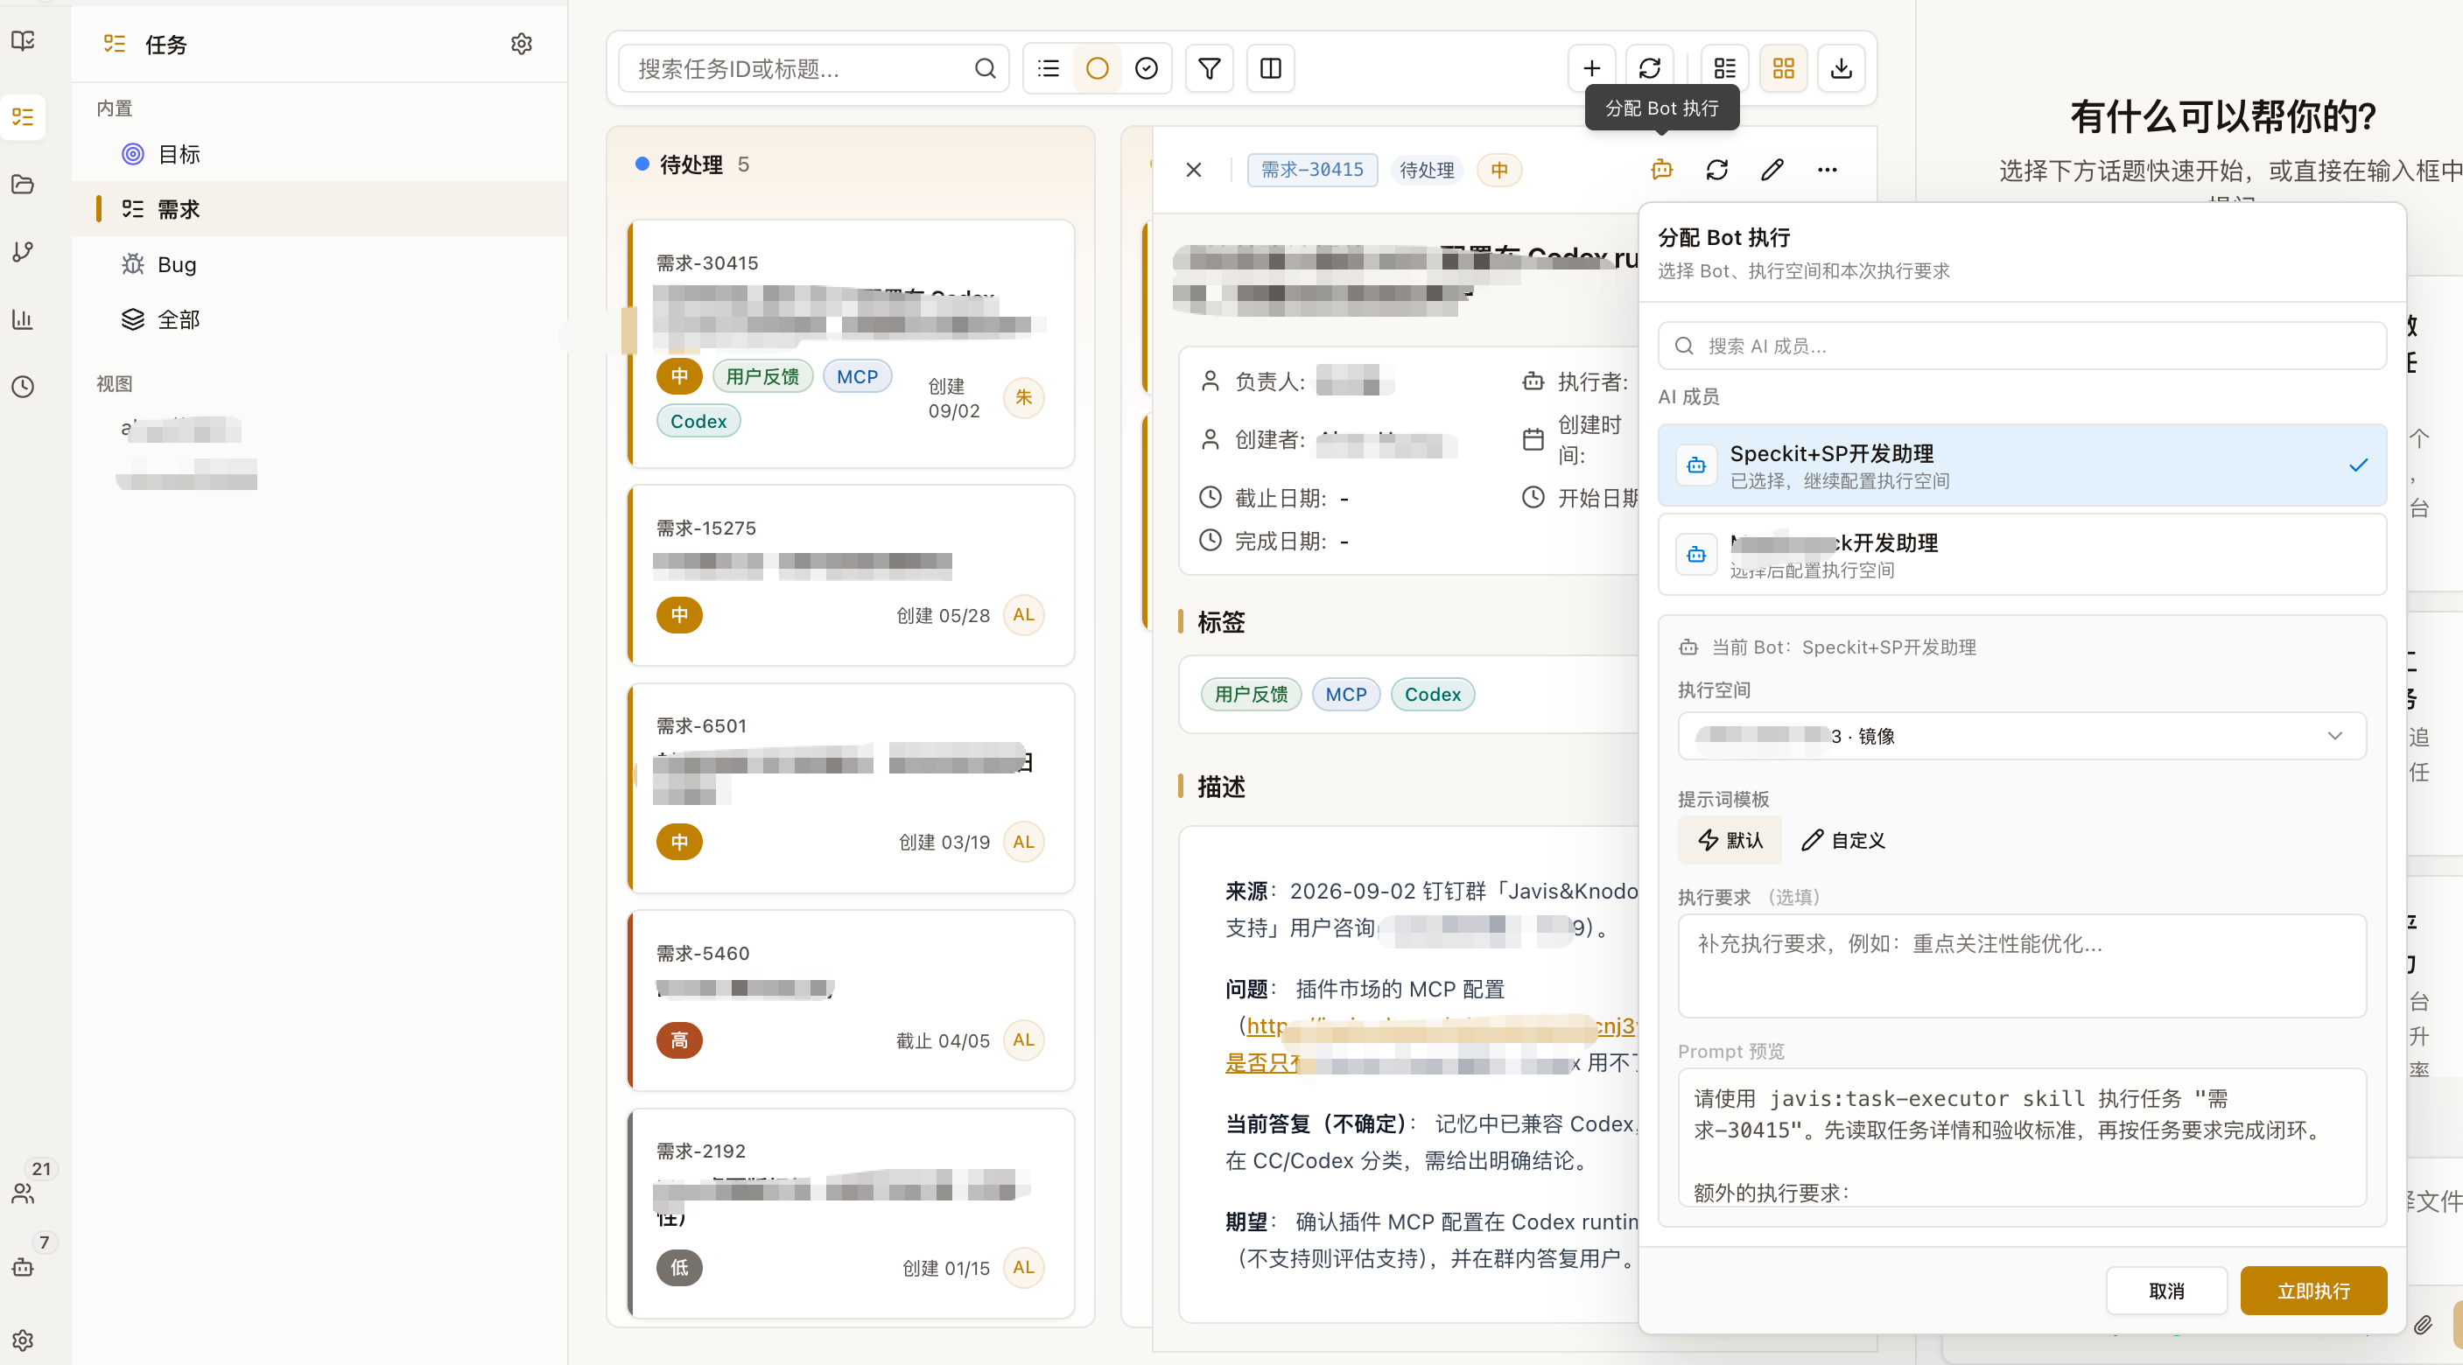
Task: Open the bot icon with badge 7
Action: point(23,1268)
